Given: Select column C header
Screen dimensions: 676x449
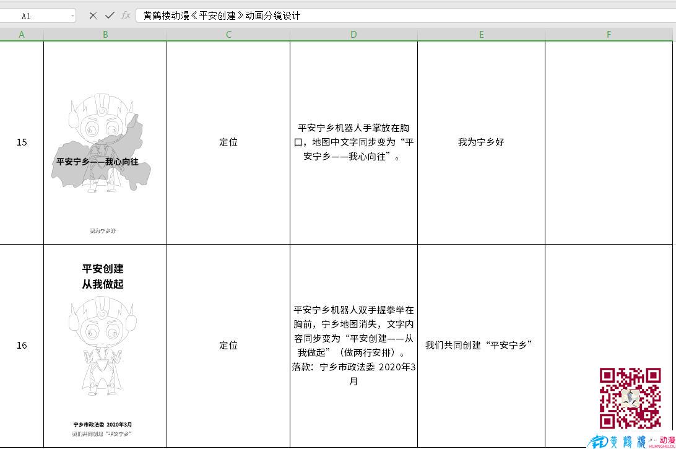Looking at the screenshot, I should 228,35.
